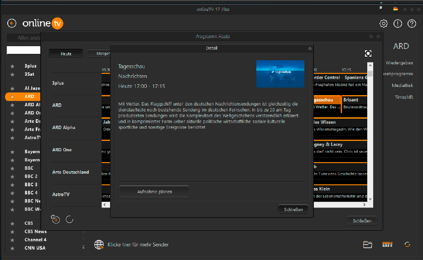Open Mediathek in ARD side panel
This screenshot has width=423, height=260.
403,86
